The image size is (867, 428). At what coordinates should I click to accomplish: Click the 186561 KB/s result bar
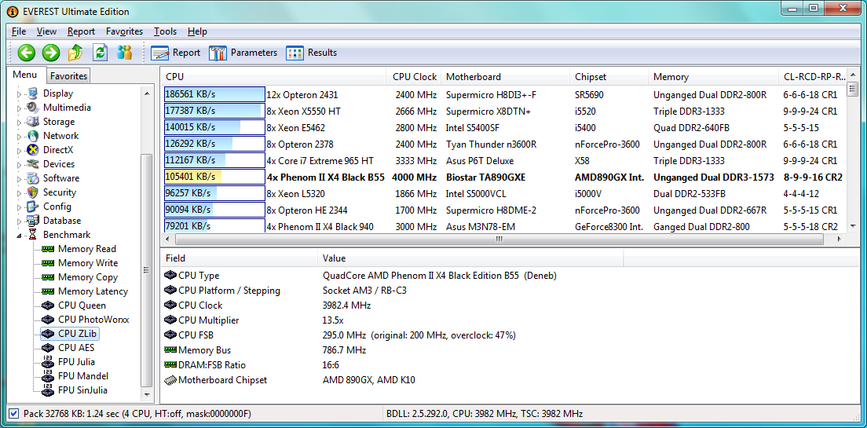[x=214, y=94]
